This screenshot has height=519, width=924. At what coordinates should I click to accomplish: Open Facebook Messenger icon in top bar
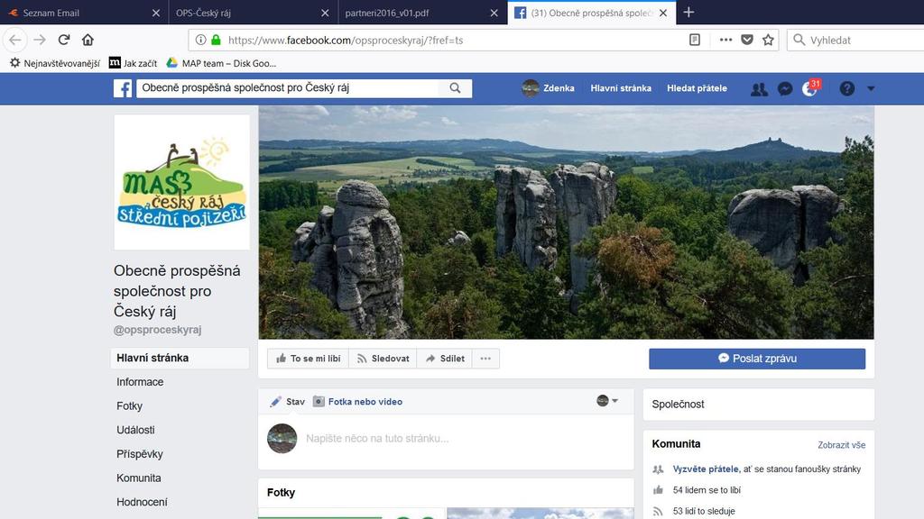point(785,89)
